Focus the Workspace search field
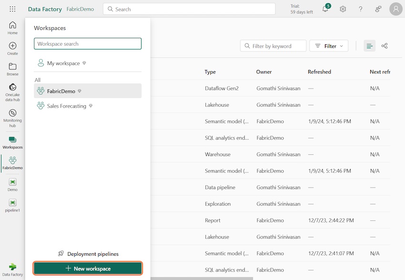The image size is (405, 280). (88, 44)
